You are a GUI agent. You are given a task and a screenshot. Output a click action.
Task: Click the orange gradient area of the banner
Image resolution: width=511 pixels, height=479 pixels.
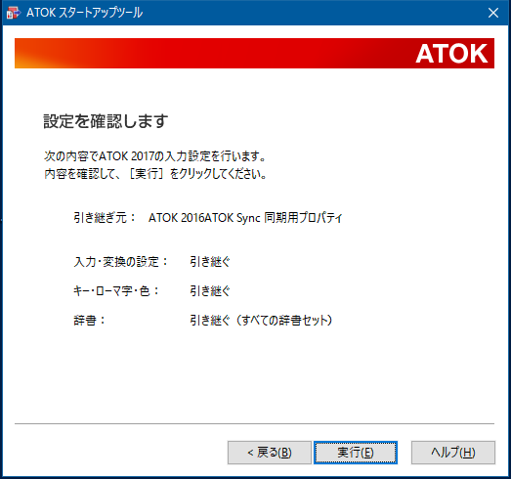click(x=46, y=54)
